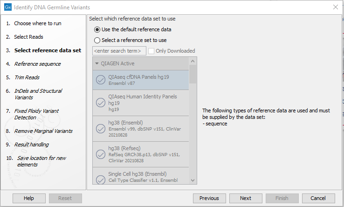Click checkmark icon beside hg38 (Refseq)
Screen dimensions: 344x207
click(x=101, y=154)
